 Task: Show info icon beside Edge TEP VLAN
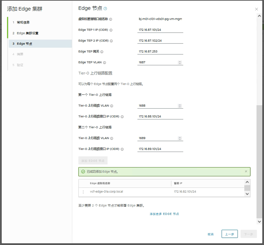(105, 63)
